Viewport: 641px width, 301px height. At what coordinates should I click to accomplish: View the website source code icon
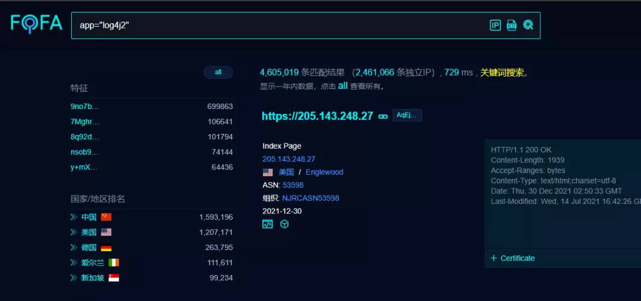pos(268,225)
